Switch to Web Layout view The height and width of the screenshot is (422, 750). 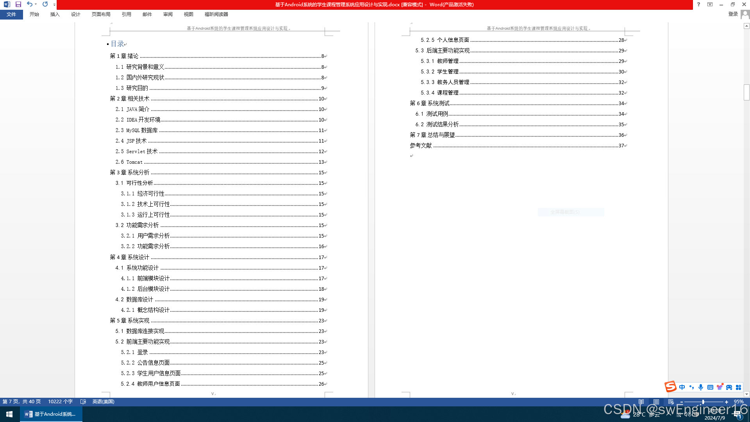coord(671,402)
